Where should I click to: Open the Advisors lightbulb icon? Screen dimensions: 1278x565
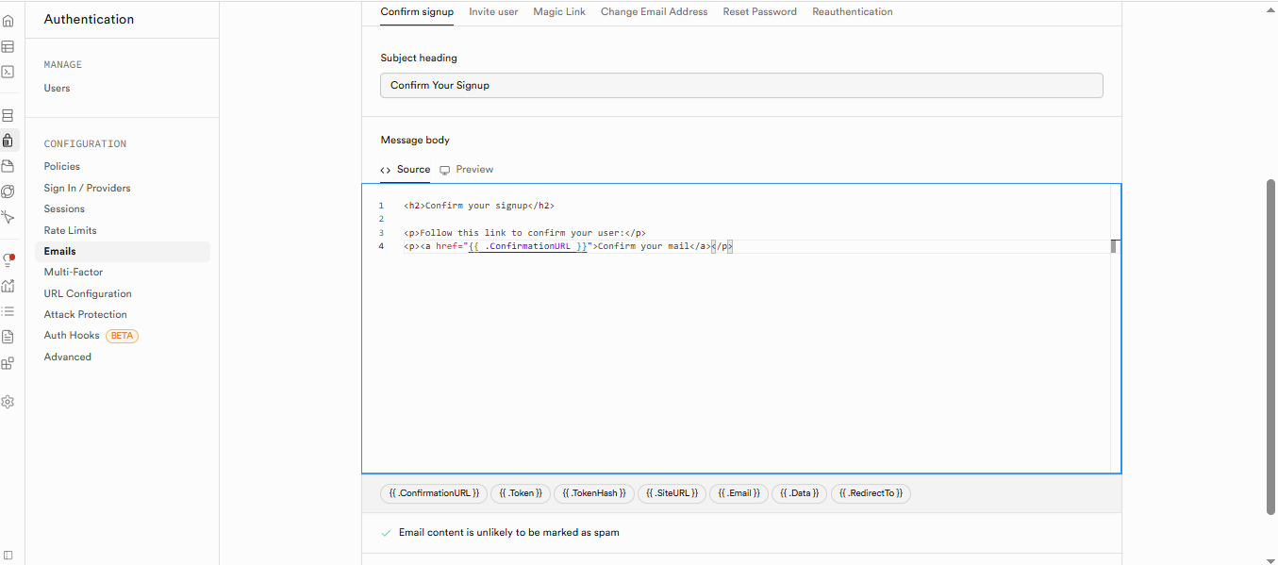[8, 260]
